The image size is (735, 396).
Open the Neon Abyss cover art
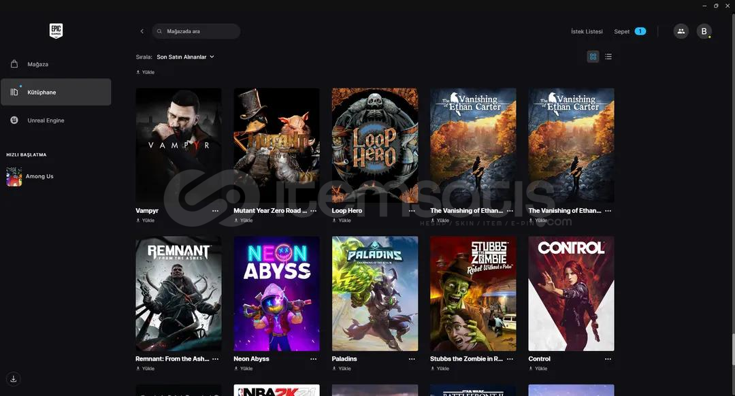[x=276, y=293]
